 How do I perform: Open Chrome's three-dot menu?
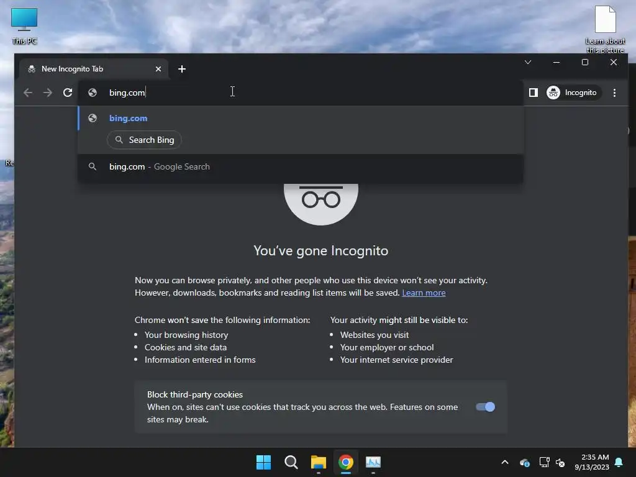(x=614, y=93)
